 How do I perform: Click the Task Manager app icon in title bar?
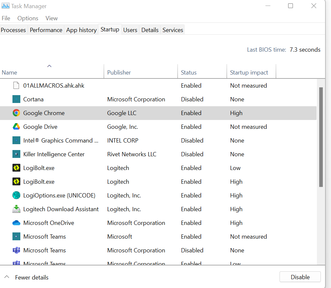pos(5,6)
